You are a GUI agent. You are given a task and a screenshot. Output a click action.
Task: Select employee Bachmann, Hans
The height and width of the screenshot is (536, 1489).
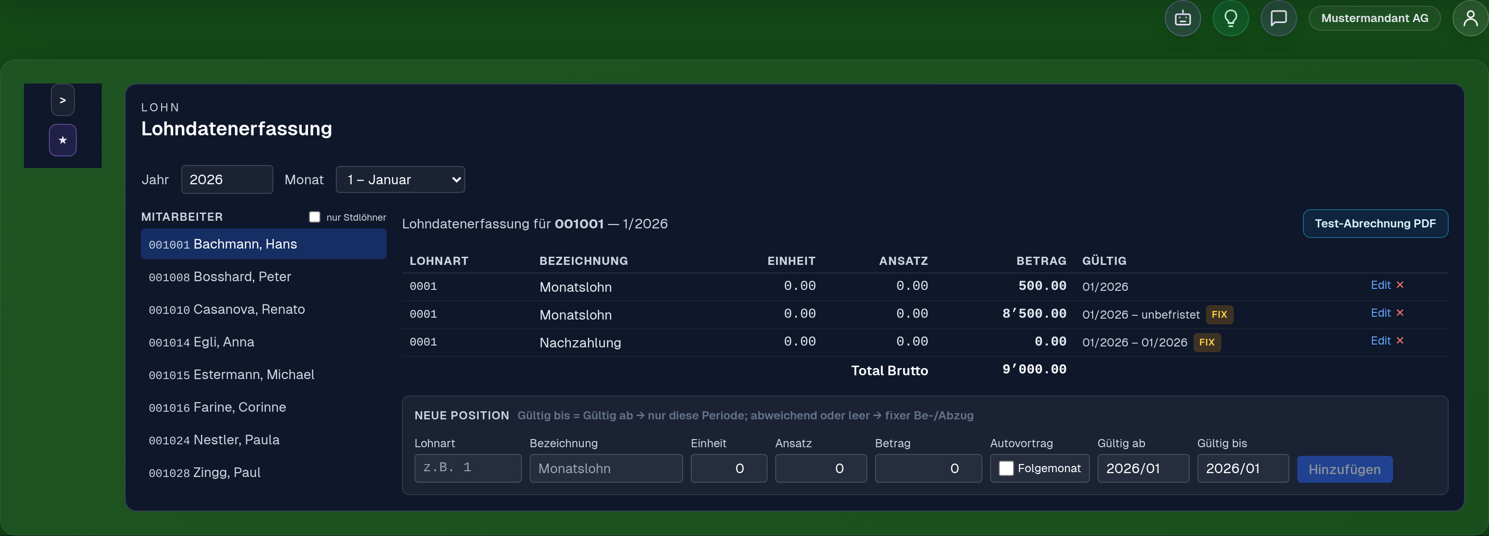[263, 244]
